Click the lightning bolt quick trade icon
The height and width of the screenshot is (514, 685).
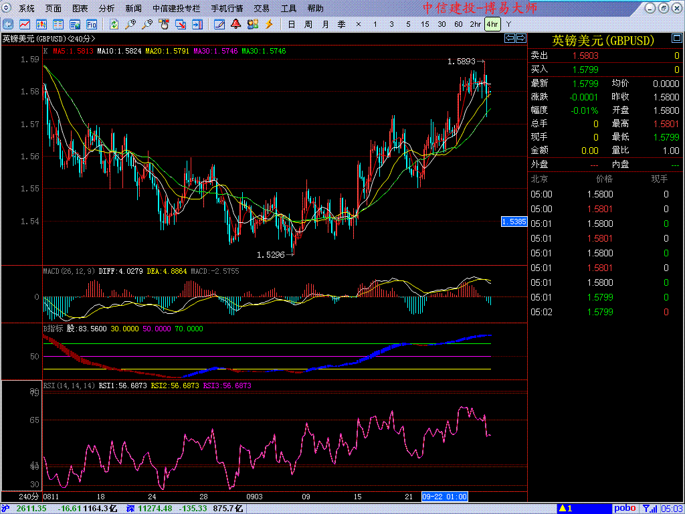coord(270,24)
